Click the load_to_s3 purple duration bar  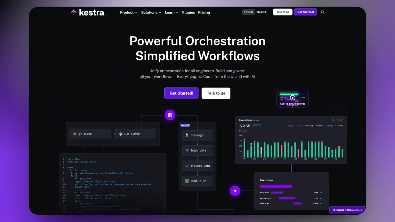click(x=298, y=203)
